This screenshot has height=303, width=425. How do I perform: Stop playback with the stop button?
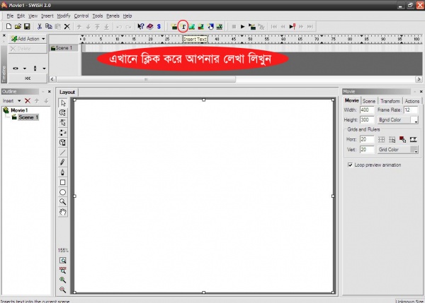(x=234, y=27)
